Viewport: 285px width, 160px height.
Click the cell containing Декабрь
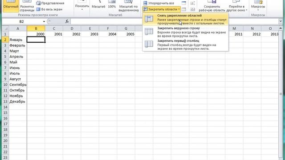(x=18, y=102)
